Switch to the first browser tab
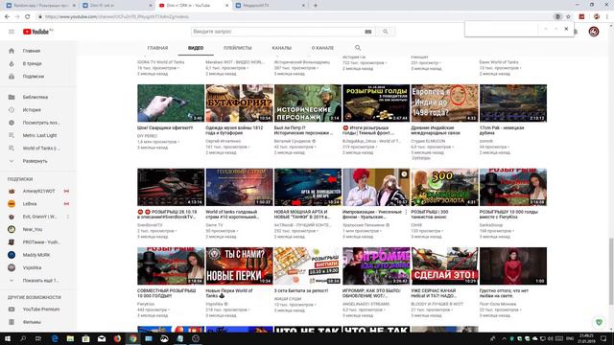The height and width of the screenshot is (345, 614). coord(40,6)
